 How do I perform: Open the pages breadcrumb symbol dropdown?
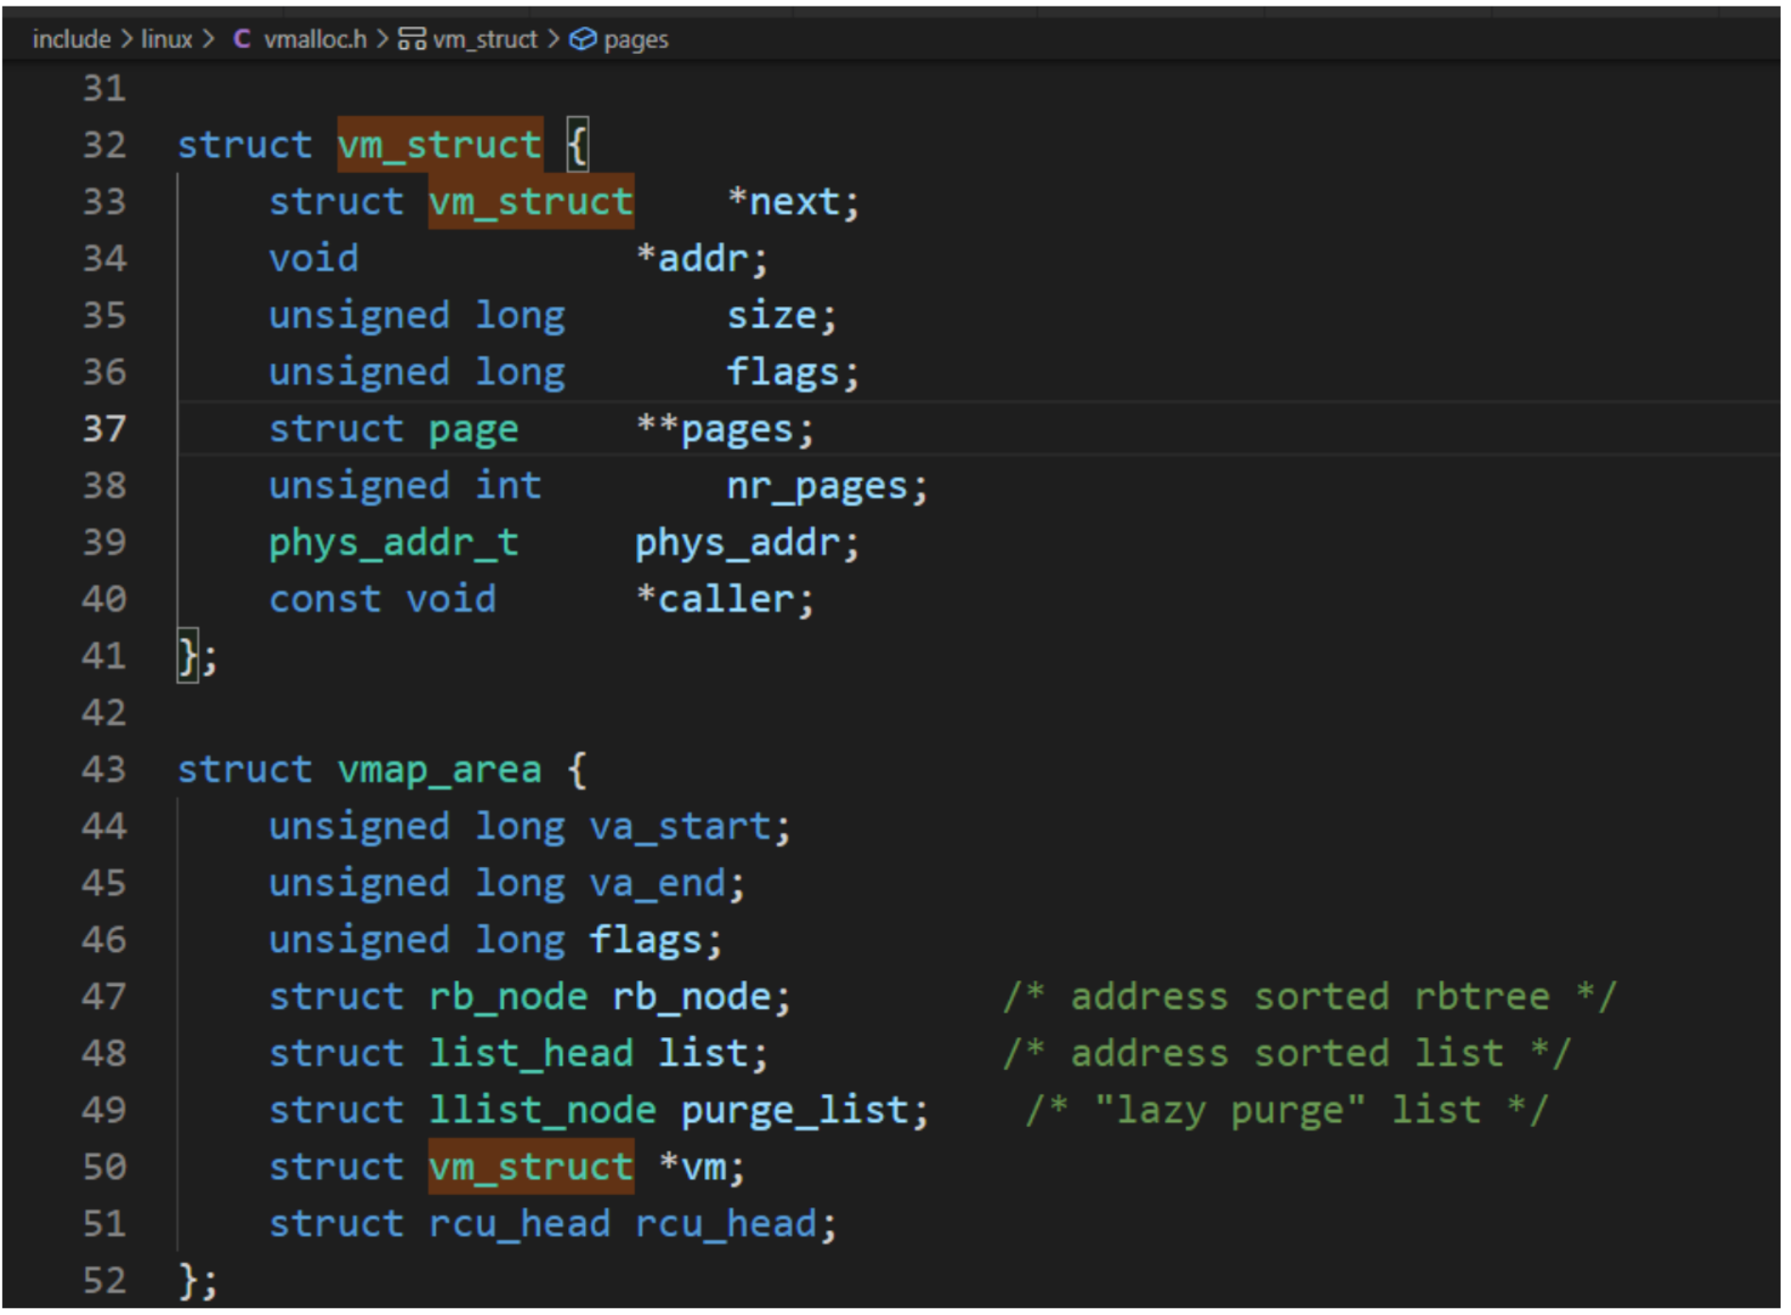[636, 40]
